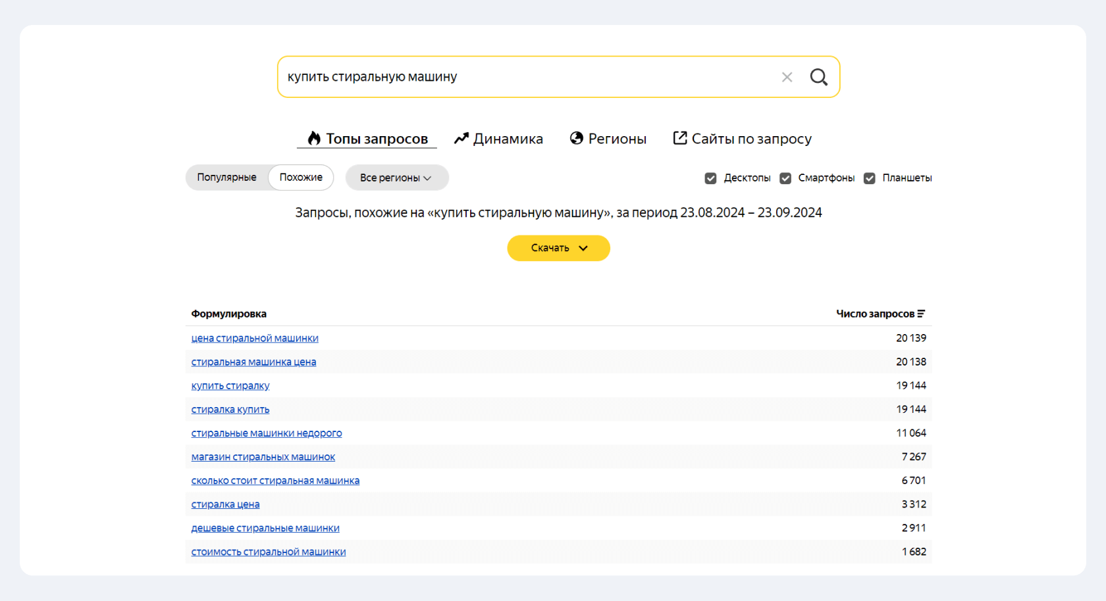This screenshot has width=1106, height=601.
Task: Open the query цена стиральной машинки
Action: click(x=255, y=338)
